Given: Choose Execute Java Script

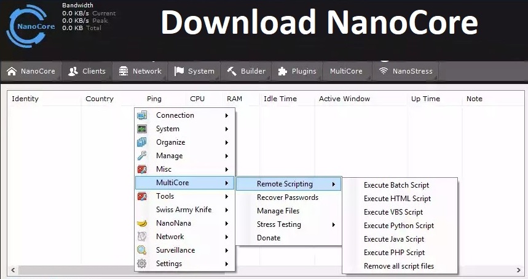Looking at the screenshot, I should point(400,239).
